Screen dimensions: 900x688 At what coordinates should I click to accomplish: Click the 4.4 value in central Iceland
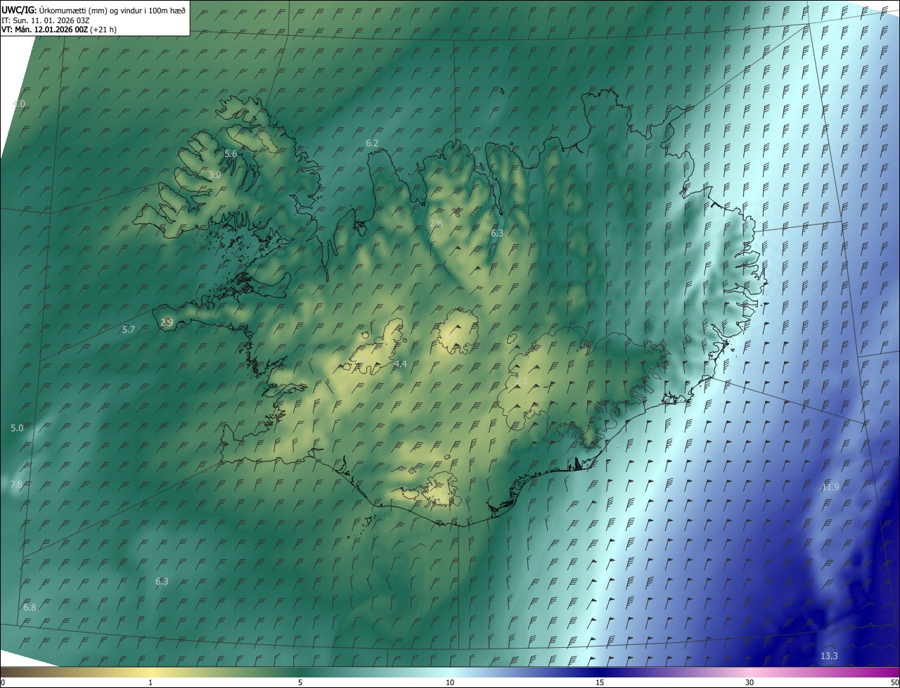pos(401,364)
